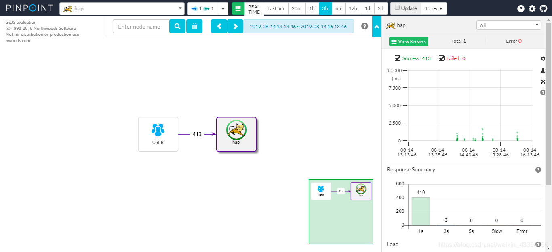Open the GitHub icon link
This screenshot has height=252, width=552.
[x=544, y=8]
